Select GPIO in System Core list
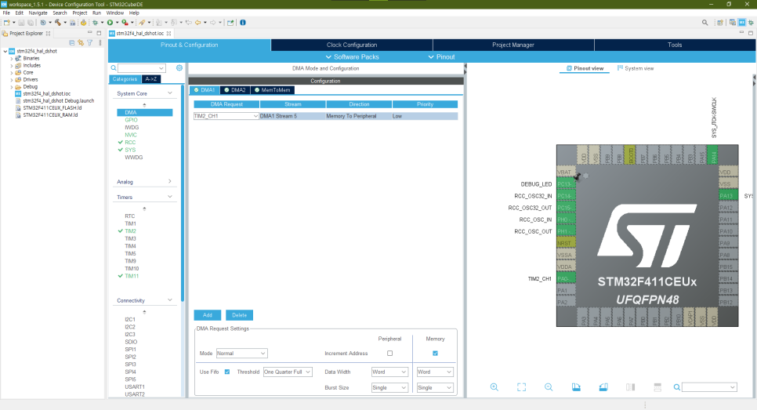 click(131, 120)
